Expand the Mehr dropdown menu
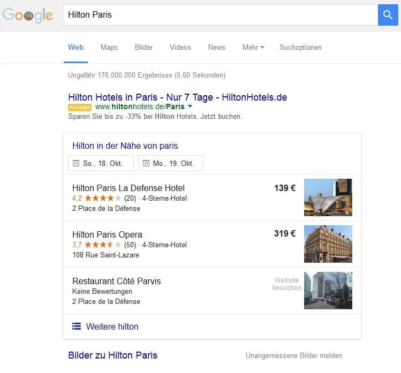Image resolution: width=401 pixels, height=373 pixels. click(253, 47)
